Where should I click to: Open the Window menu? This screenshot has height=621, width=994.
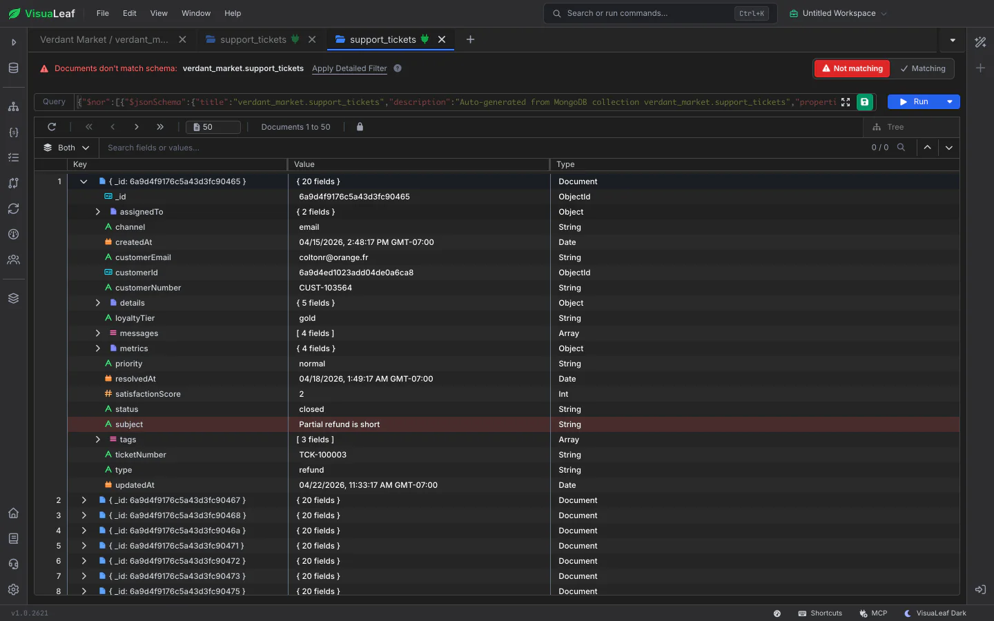coord(196,13)
